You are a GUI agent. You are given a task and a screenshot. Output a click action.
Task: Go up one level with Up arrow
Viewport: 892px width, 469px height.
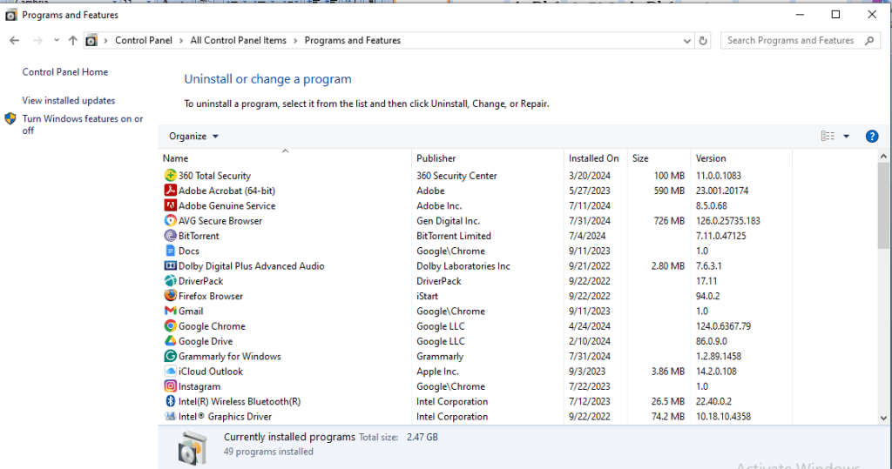coord(72,40)
